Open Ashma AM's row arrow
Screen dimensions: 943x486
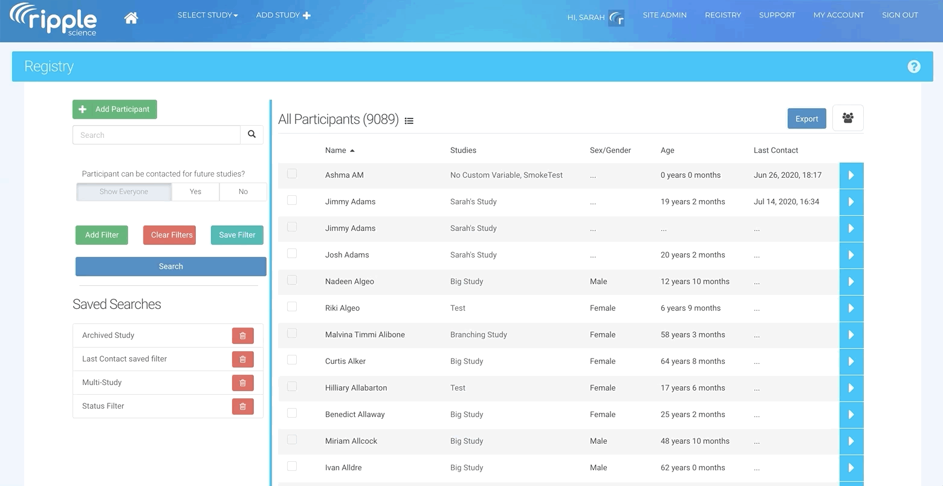click(x=851, y=175)
